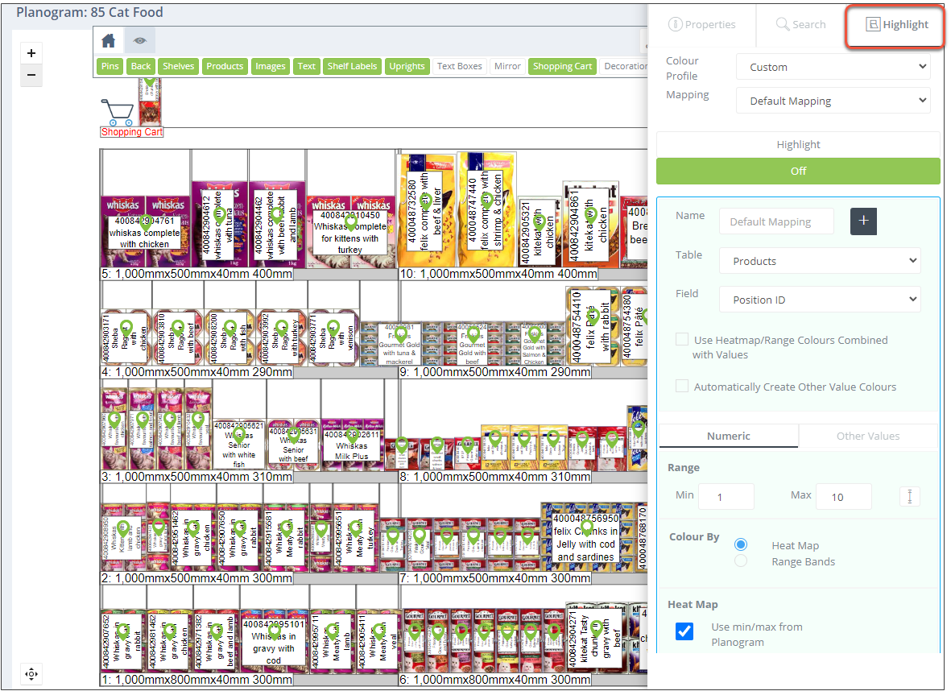Click shelf label 8: 1,000mmx500mmx40mm 310mm

click(495, 477)
